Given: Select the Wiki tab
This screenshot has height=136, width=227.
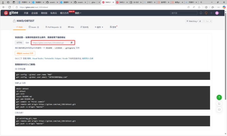Looking at the screenshot, I should click(x=71, y=27).
